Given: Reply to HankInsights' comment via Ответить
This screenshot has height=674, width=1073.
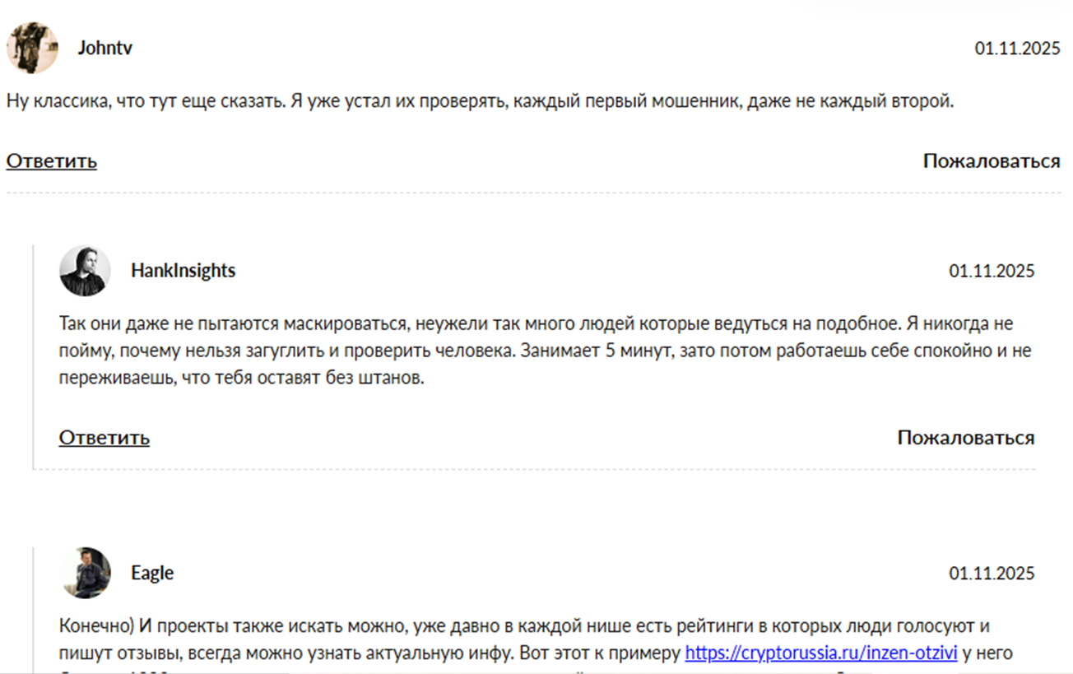Looking at the screenshot, I should pos(104,438).
